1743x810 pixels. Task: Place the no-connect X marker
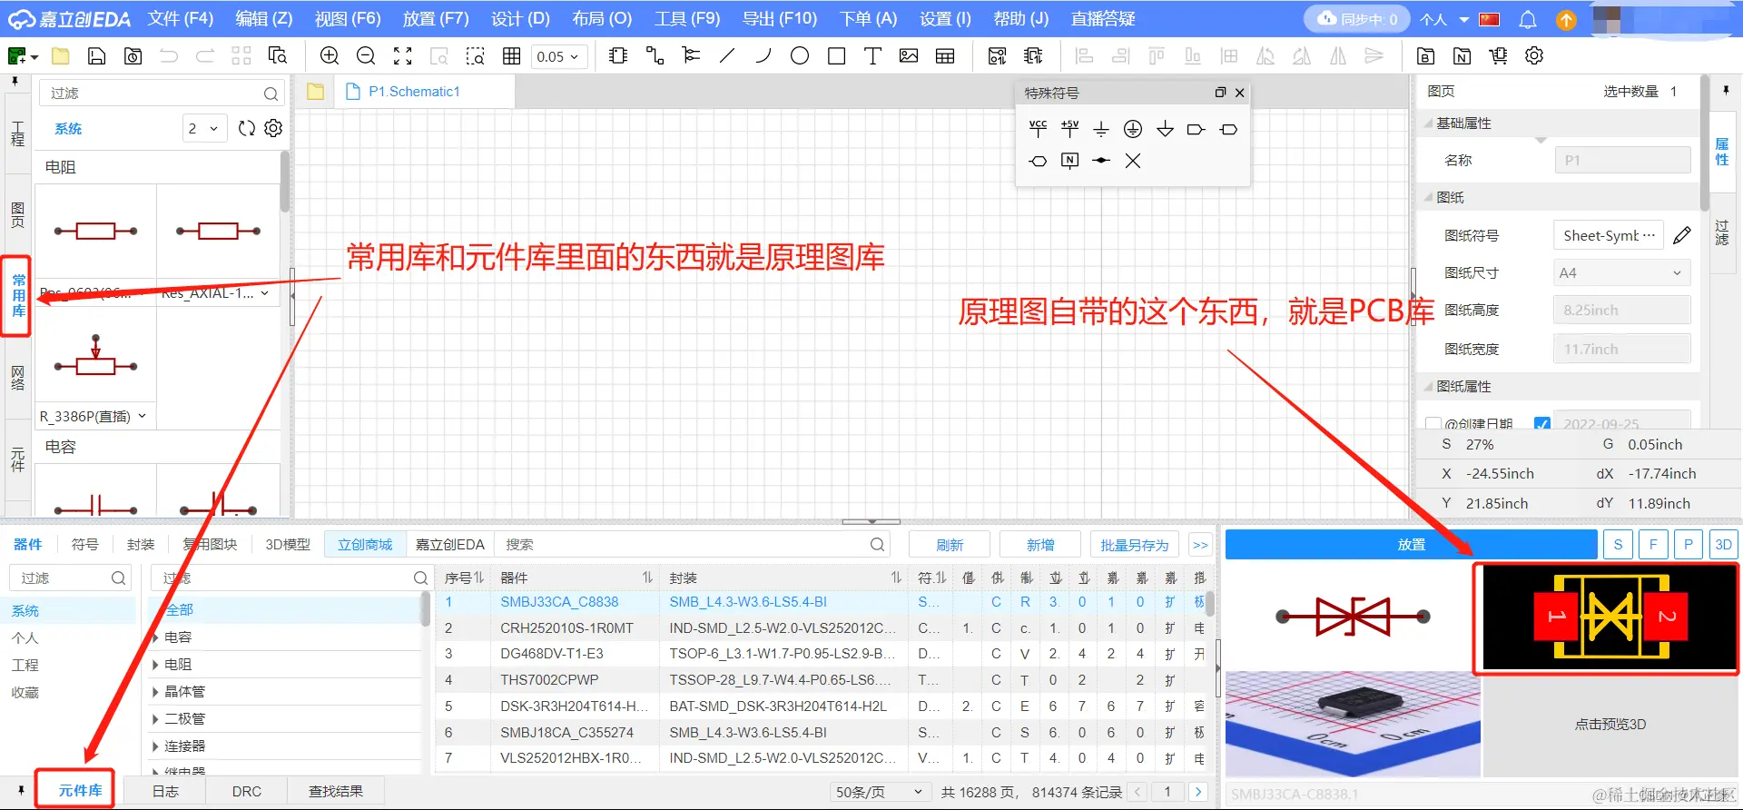[x=1133, y=161]
